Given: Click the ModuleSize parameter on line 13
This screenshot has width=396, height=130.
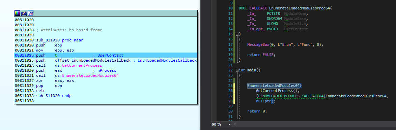Looking at the screenshot, I should click(295, 24).
